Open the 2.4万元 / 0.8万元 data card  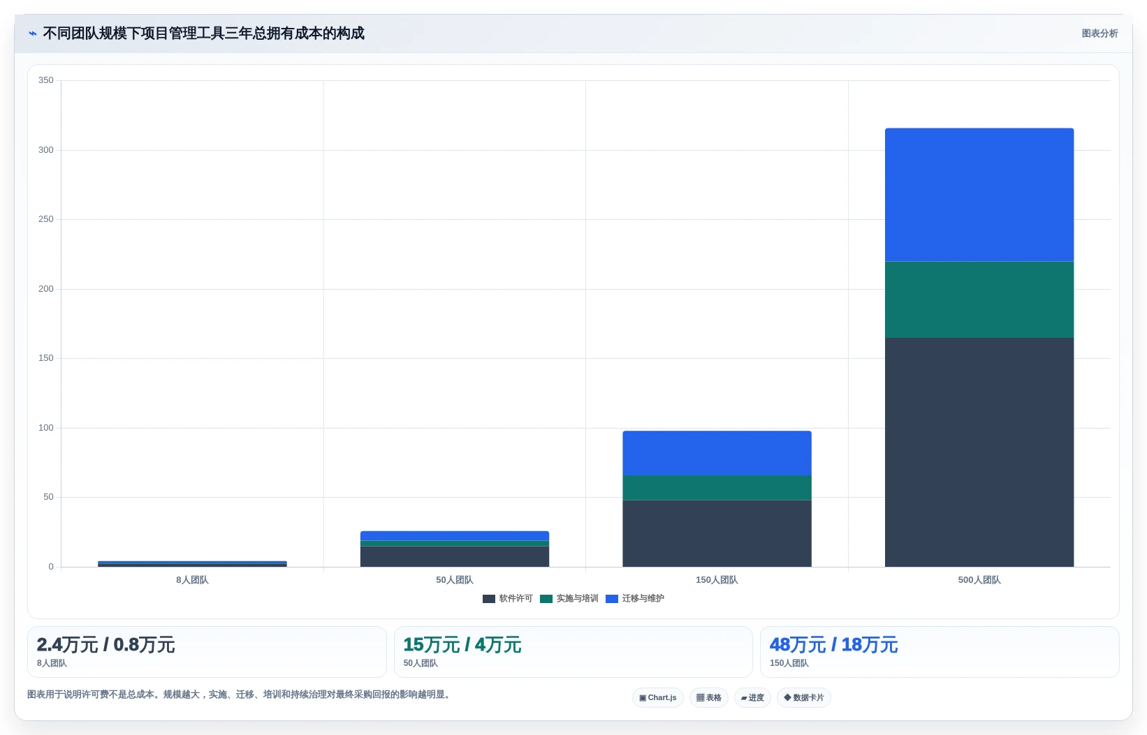207,652
